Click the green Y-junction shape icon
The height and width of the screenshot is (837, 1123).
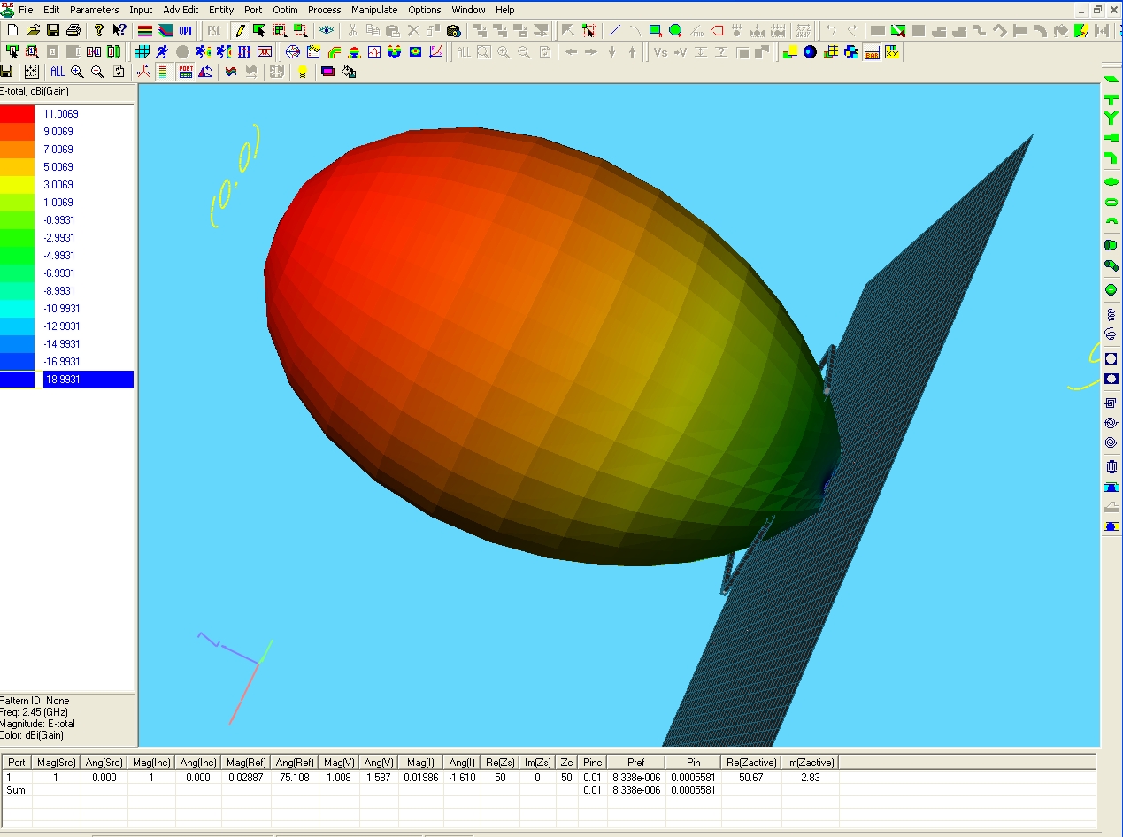(1111, 117)
